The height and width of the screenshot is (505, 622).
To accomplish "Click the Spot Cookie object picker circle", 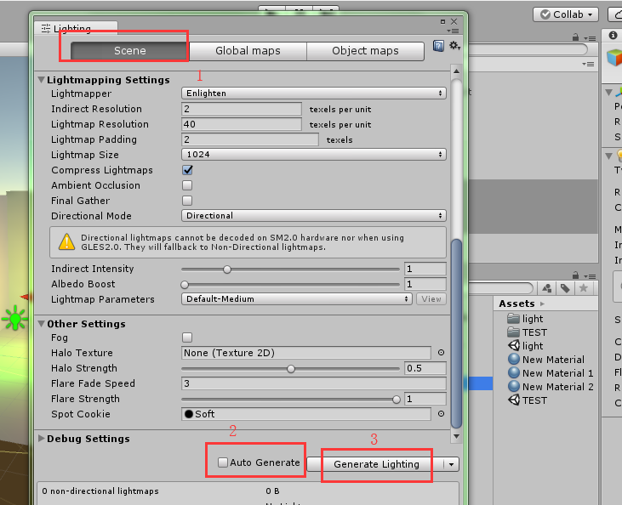I will pos(441,413).
